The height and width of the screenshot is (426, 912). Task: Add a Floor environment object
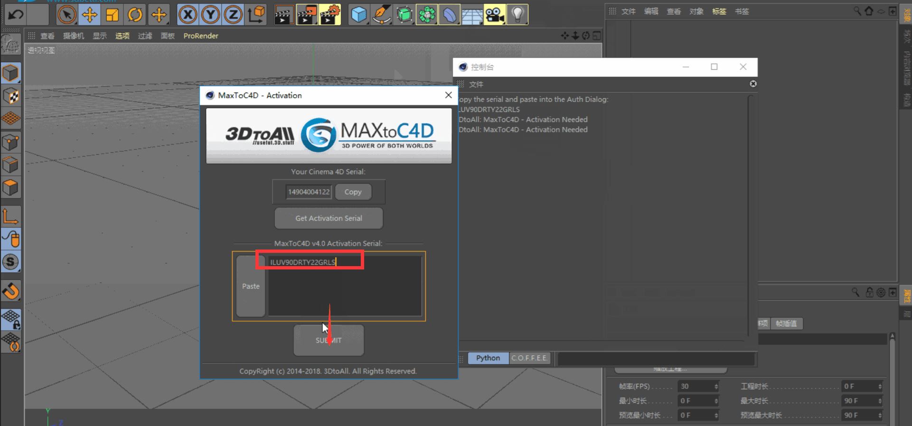(472, 15)
